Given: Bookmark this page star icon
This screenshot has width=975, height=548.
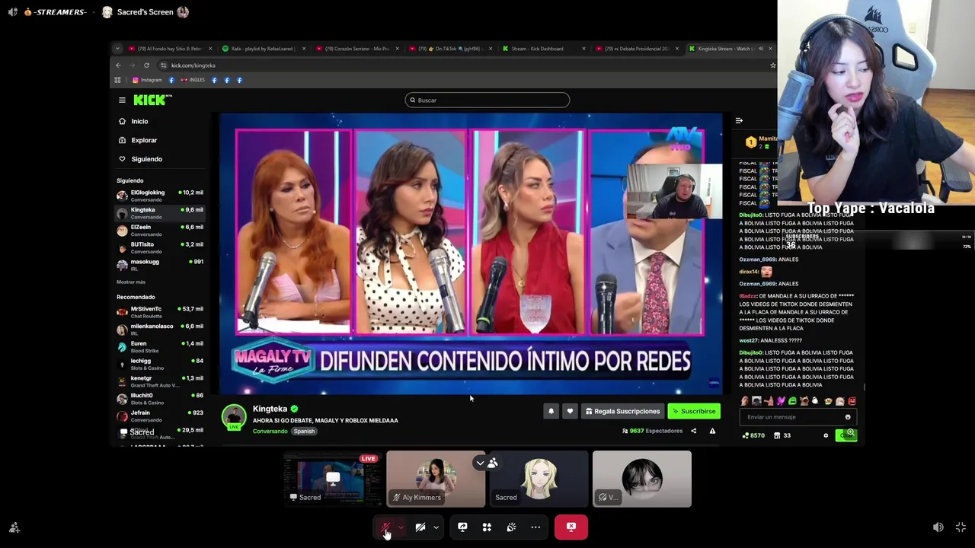Looking at the screenshot, I should click(x=772, y=65).
